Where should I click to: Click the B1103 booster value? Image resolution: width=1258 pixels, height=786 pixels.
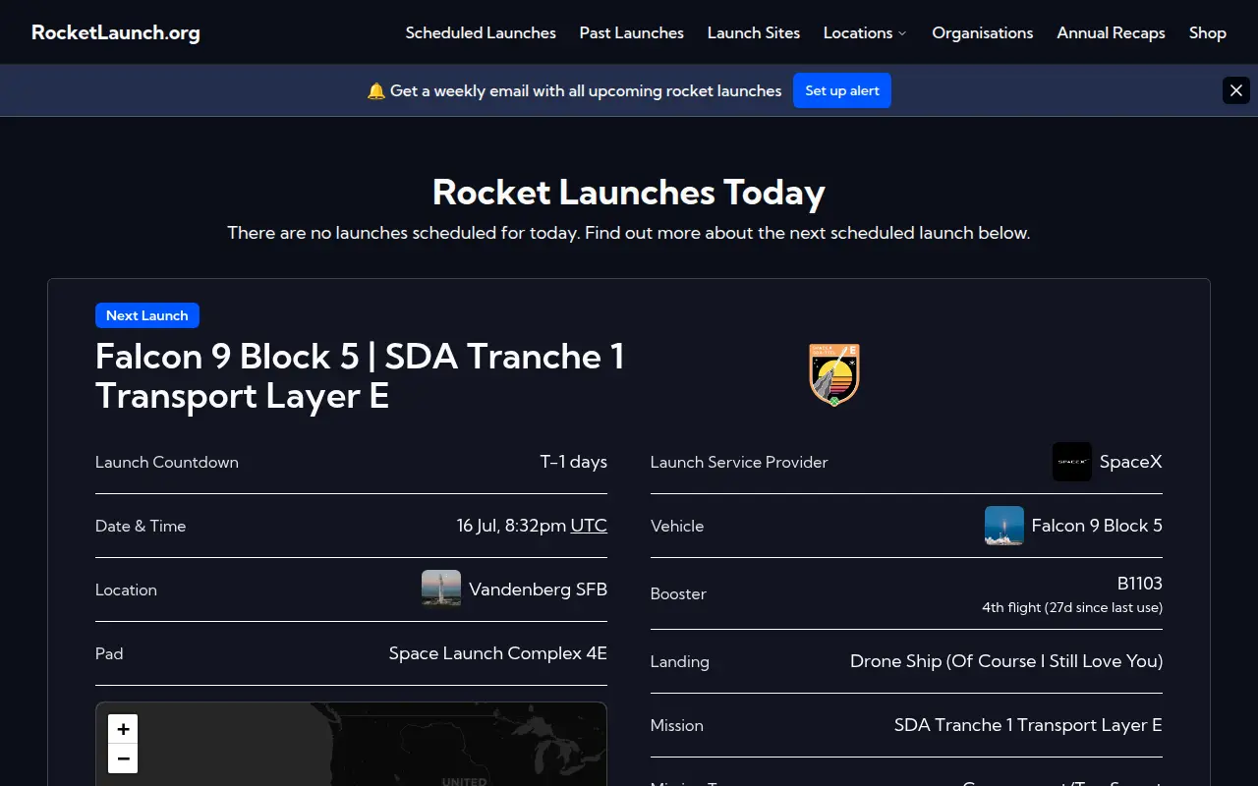(1140, 584)
